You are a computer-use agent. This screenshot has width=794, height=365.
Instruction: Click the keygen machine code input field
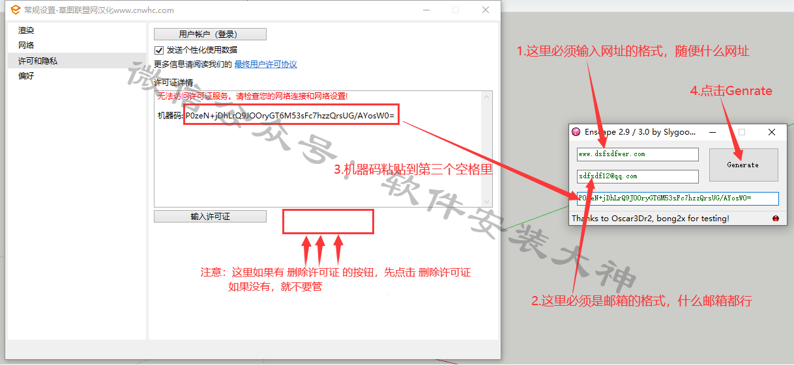point(677,198)
